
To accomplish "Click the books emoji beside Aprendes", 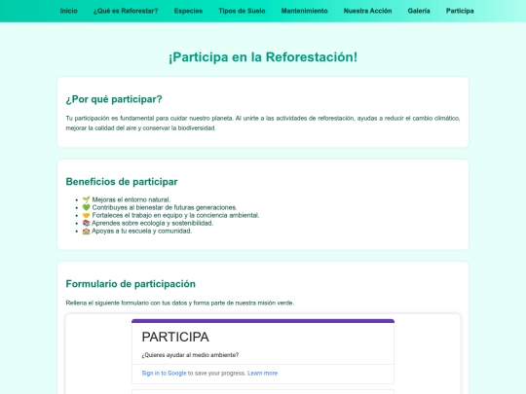I will [x=87, y=223].
